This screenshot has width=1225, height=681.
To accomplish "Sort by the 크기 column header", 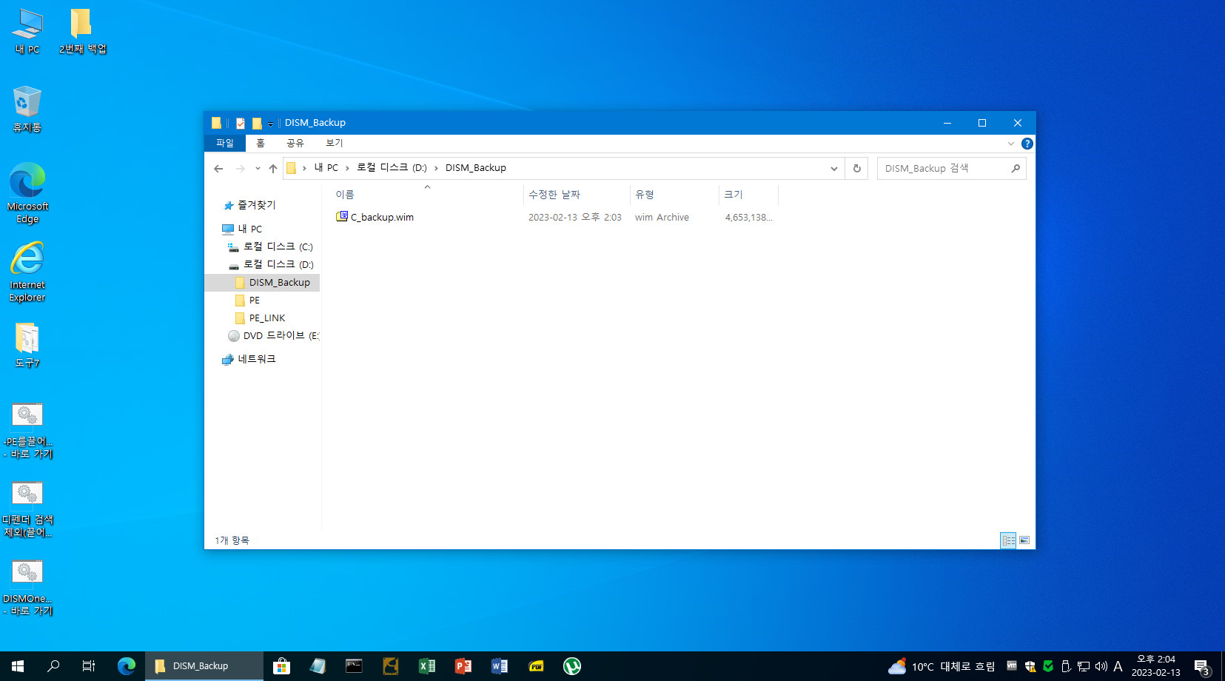I will pyautogui.click(x=748, y=195).
